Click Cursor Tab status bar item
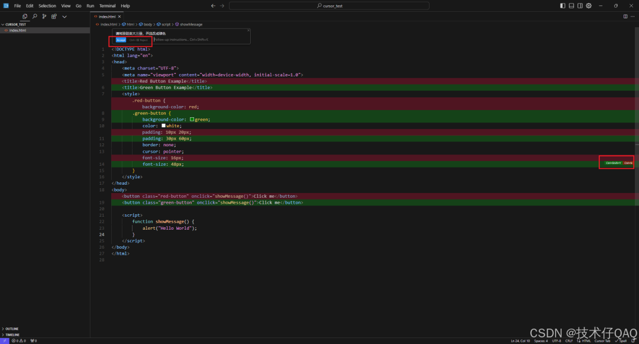 tap(602, 340)
